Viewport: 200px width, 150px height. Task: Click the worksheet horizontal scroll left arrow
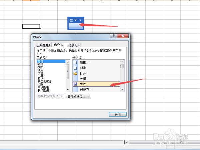click(127, 142)
